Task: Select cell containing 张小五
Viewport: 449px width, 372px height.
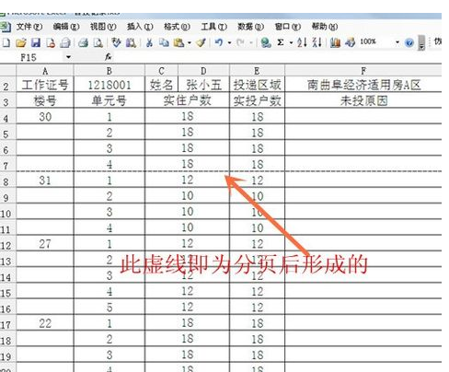Action: click(x=203, y=85)
